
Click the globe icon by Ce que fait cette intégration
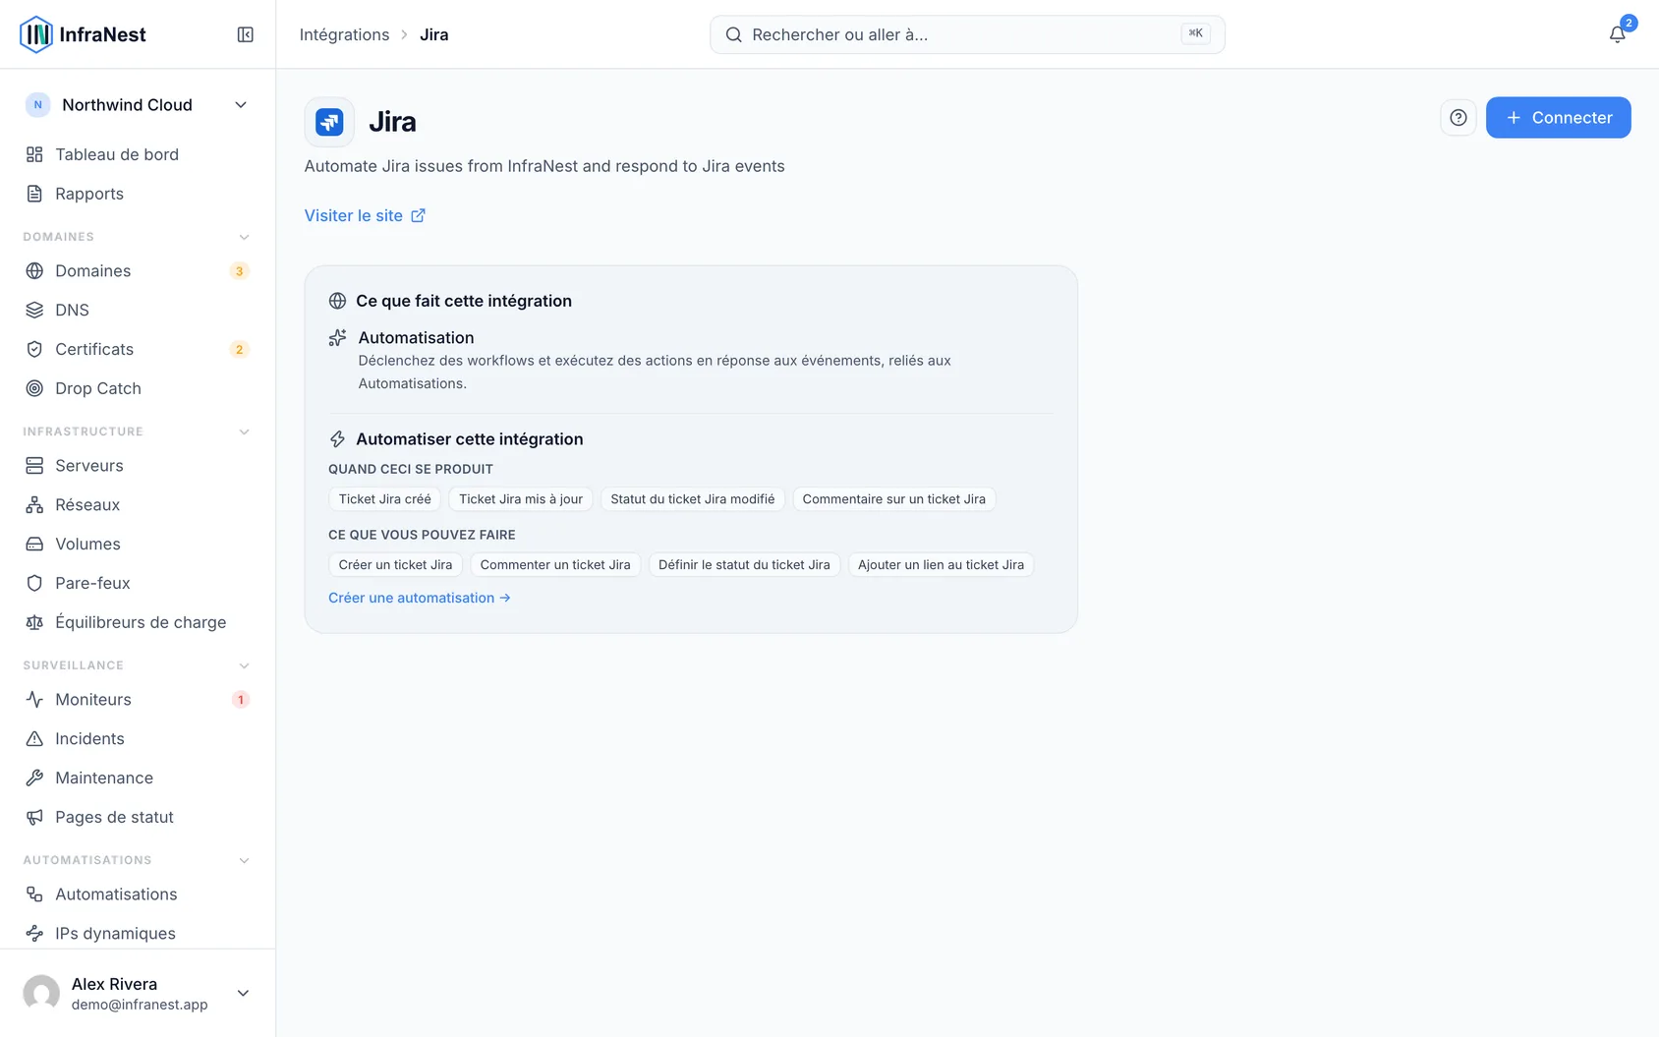click(x=337, y=301)
